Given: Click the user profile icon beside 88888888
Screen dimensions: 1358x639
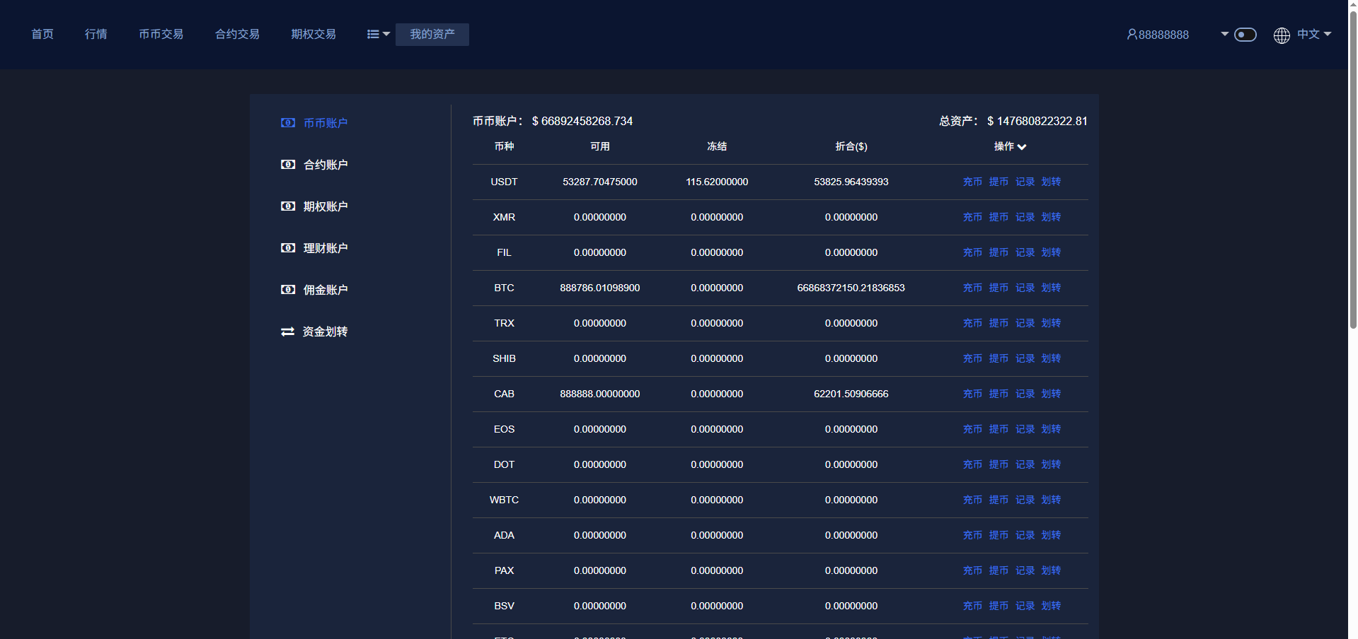Looking at the screenshot, I should pyautogui.click(x=1132, y=35).
